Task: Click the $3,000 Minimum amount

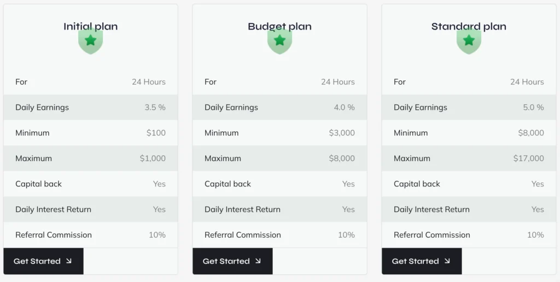Action: pyautogui.click(x=342, y=133)
